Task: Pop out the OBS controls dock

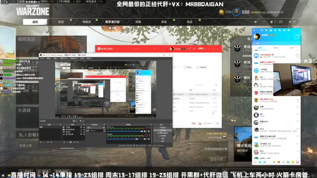Action: point(171,125)
